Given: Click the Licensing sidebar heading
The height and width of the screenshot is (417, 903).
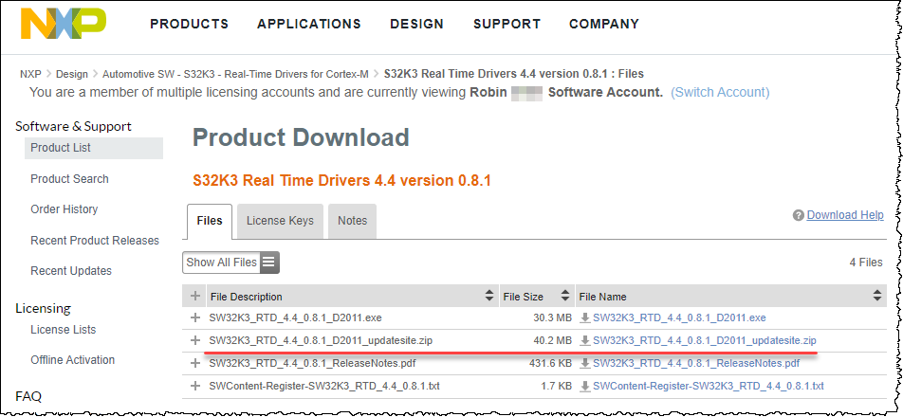Looking at the screenshot, I should (43, 308).
